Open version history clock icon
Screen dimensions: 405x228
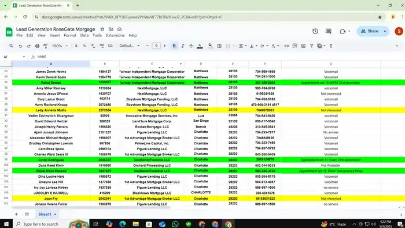click(x=315, y=31)
